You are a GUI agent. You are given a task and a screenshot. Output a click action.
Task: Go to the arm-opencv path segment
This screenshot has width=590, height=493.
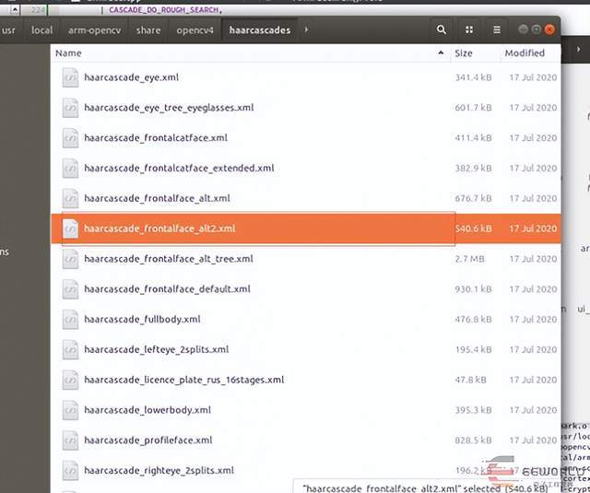[x=95, y=29]
